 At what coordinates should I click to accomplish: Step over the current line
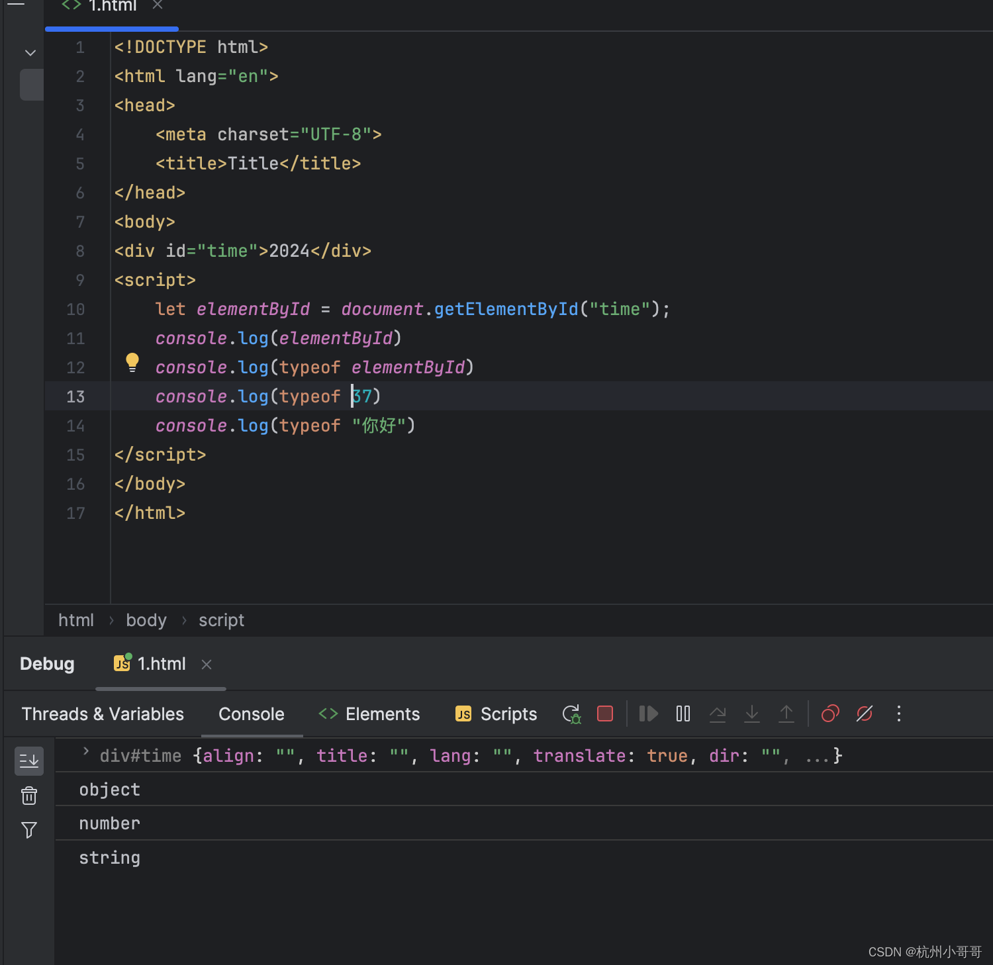coord(718,713)
